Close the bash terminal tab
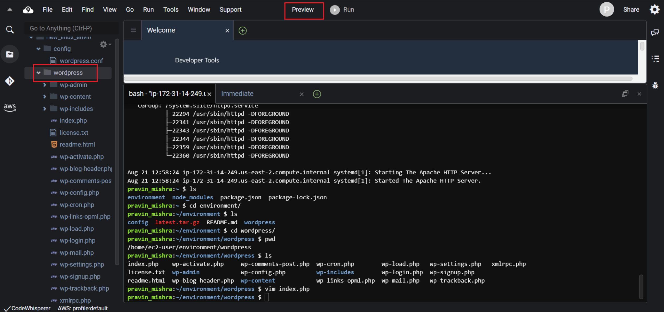 [209, 94]
